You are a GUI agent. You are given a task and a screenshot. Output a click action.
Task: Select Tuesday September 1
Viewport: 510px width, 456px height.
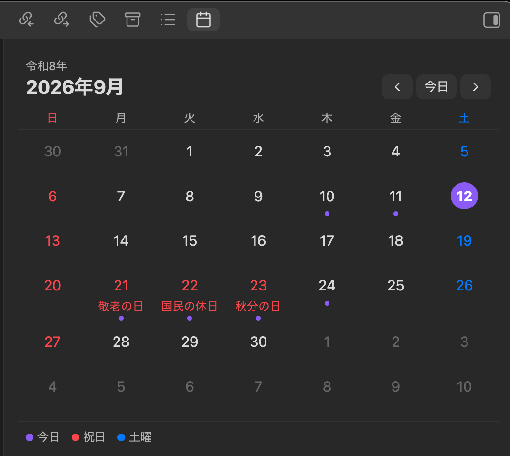[x=190, y=152]
